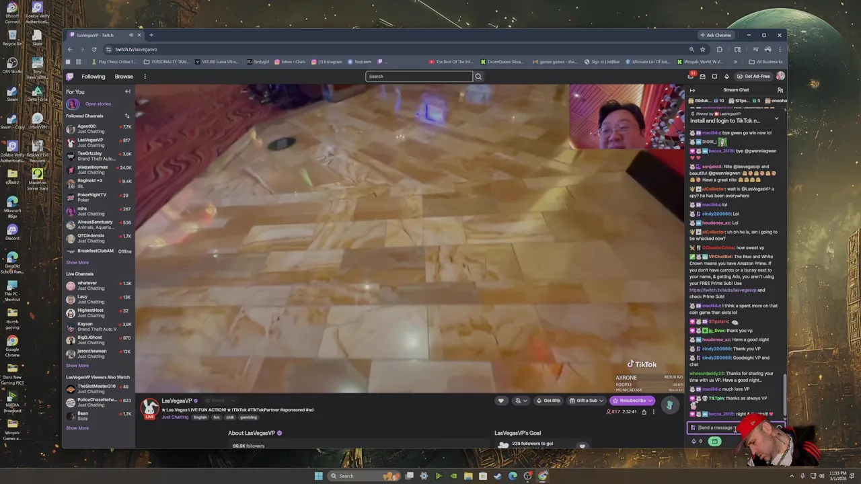Click the Get Bits button
This screenshot has height=484, width=861.
(x=548, y=401)
